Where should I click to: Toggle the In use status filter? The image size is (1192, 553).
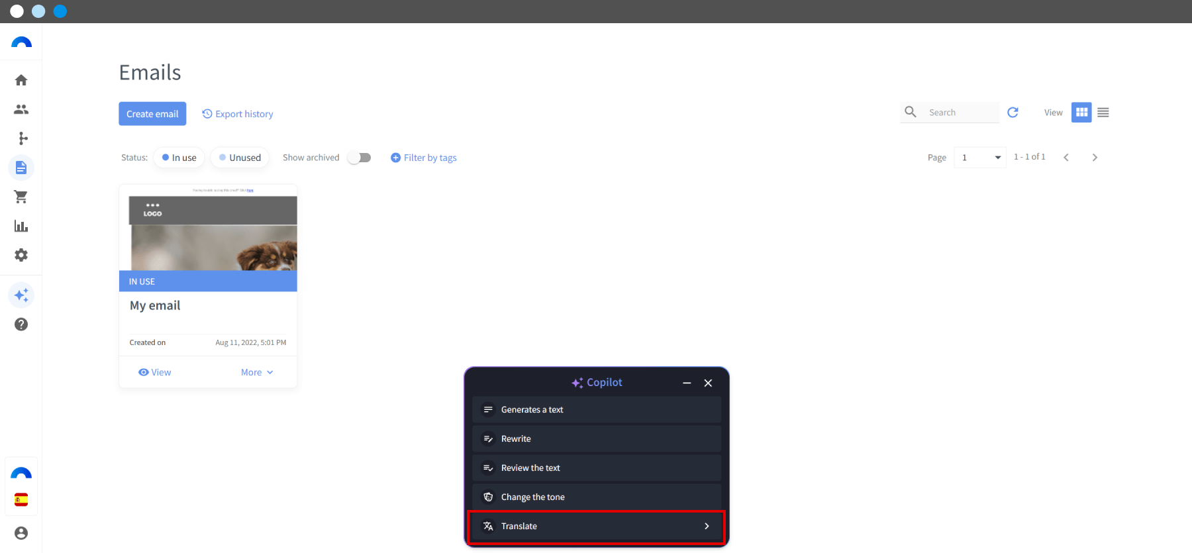179,158
